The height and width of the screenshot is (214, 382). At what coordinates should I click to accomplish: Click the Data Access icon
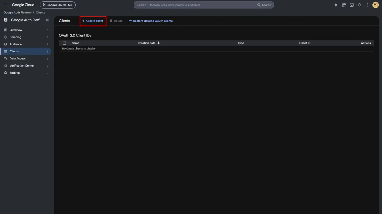point(6,59)
